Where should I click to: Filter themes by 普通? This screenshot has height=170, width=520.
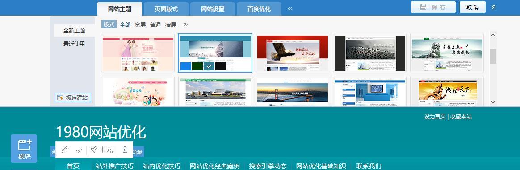[155, 24]
